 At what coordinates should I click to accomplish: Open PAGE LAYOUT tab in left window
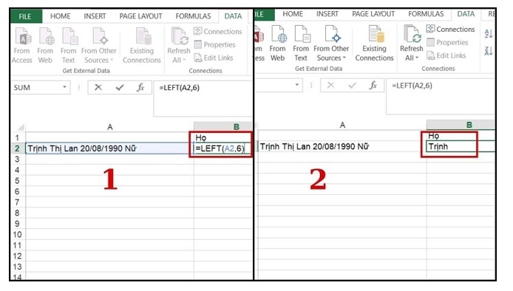(140, 16)
